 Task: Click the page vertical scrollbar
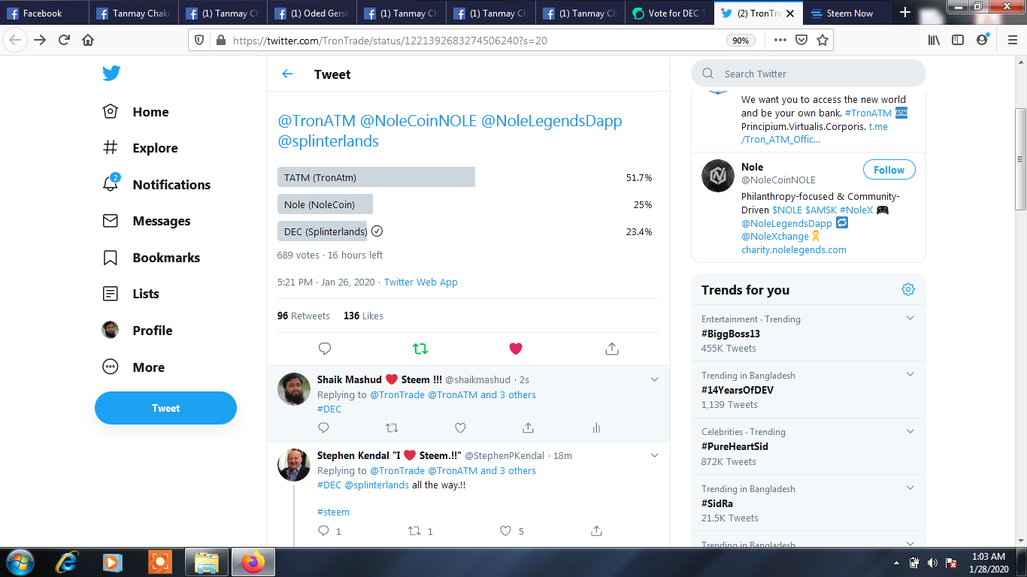tap(1020, 159)
